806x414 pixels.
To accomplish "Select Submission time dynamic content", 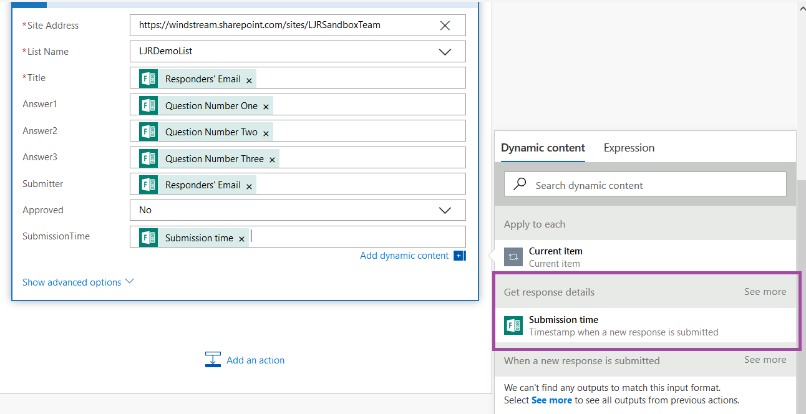I will [645, 325].
